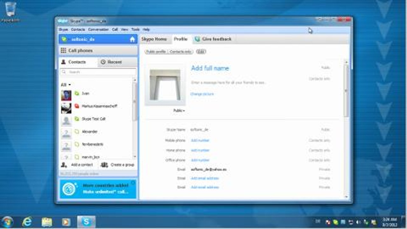Click the Skype logo in the title bar
The width and height of the screenshot is (407, 229).
coord(63,21)
